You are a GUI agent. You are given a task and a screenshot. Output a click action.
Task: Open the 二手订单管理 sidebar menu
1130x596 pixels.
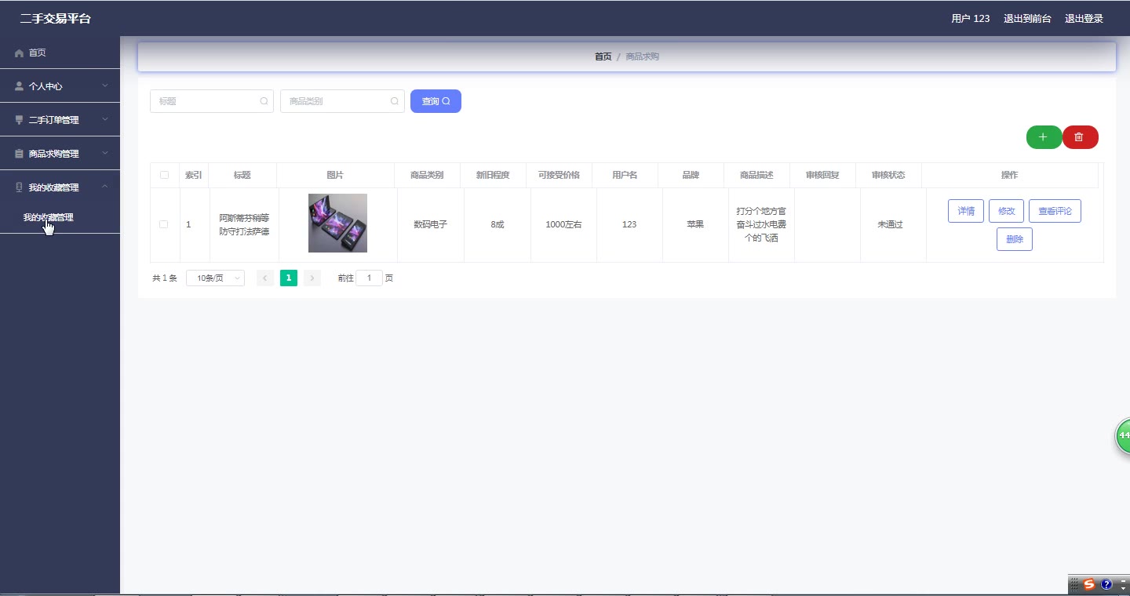(x=60, y=120)
